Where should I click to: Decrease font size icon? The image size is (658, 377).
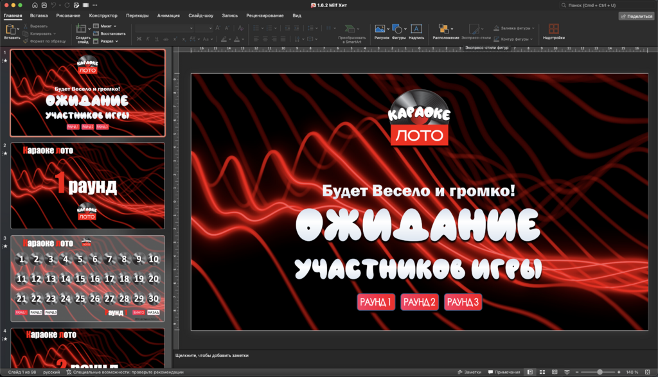[x=227, y=28]
